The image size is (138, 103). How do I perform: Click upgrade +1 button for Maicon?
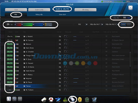[66, 44]
